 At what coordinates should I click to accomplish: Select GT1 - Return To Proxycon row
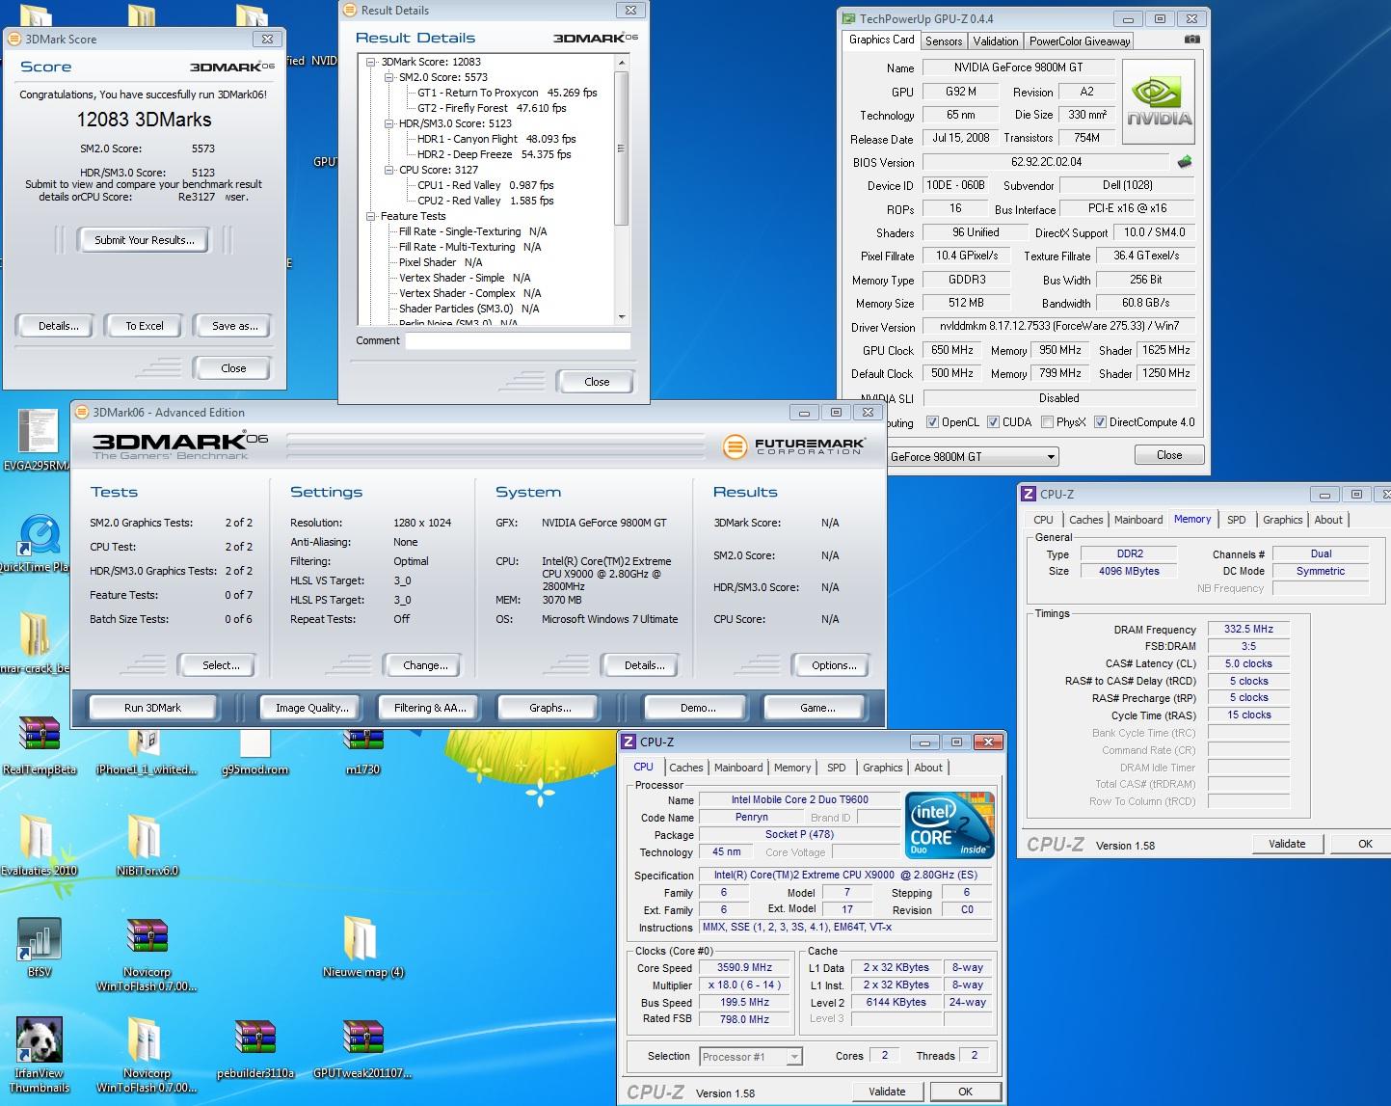(x=507, y=93)
